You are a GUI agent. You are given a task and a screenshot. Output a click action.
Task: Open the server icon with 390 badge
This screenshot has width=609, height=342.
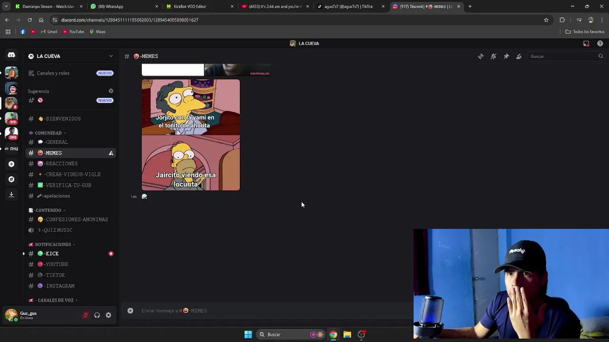[x=11, y=133]
